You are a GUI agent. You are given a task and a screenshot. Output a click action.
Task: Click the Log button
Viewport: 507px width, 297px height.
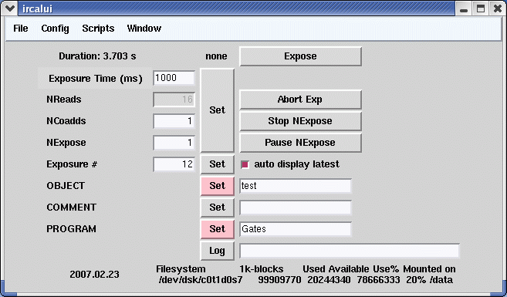point(218,251)
